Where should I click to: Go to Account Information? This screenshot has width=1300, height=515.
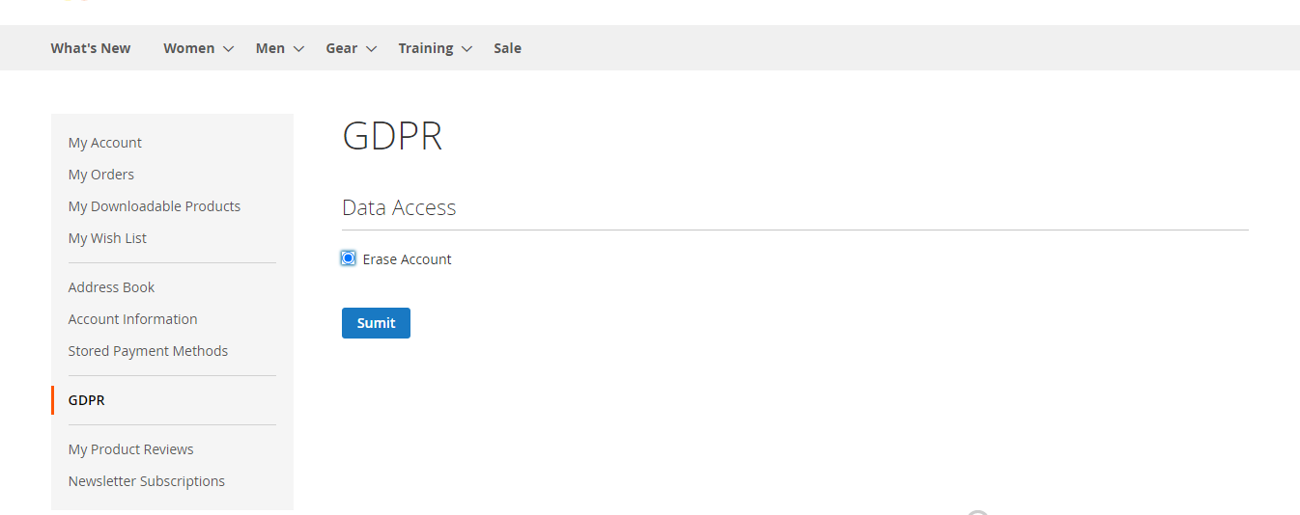[132, 319]
